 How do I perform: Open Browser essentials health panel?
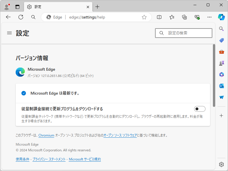point(197,17)
